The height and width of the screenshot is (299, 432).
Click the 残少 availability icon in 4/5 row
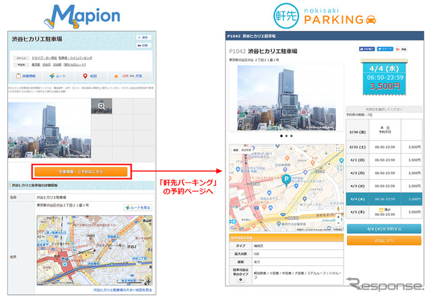[381, 210]
